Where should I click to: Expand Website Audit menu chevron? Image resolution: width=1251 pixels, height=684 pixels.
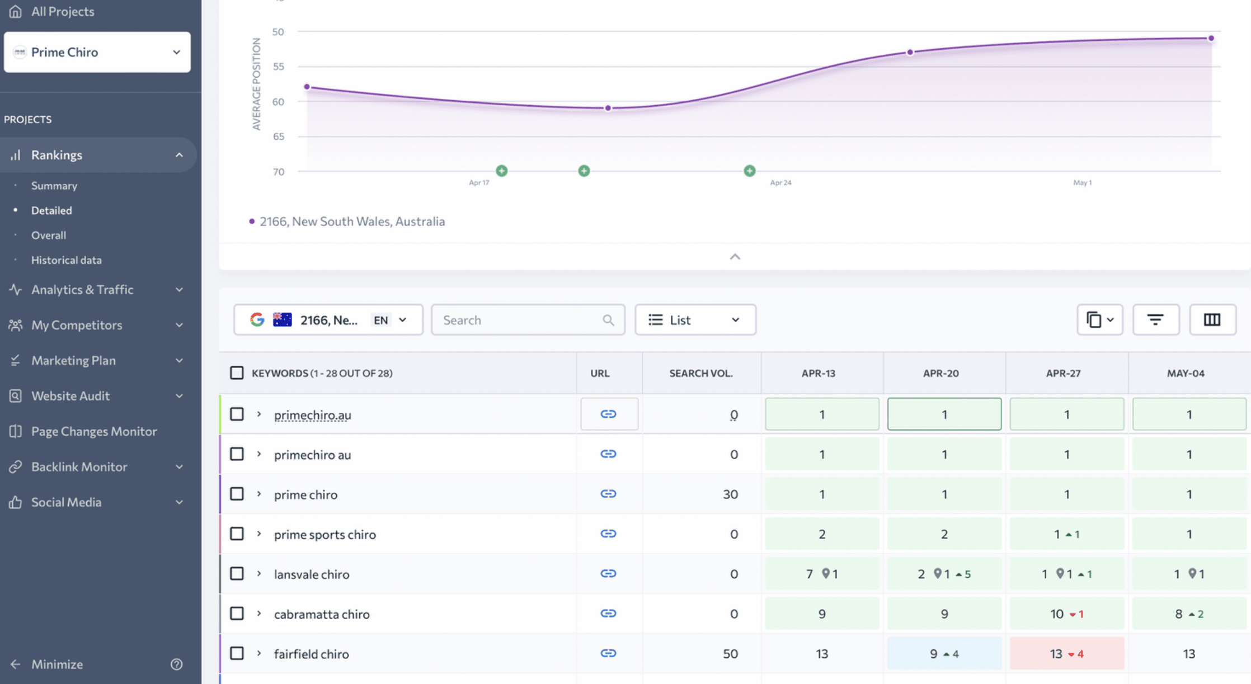[x=179, y=396]
